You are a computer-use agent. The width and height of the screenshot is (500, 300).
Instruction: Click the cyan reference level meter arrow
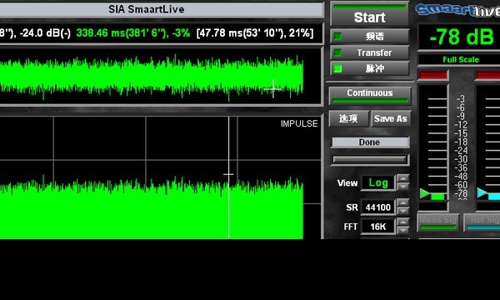(x=482, y=192)
